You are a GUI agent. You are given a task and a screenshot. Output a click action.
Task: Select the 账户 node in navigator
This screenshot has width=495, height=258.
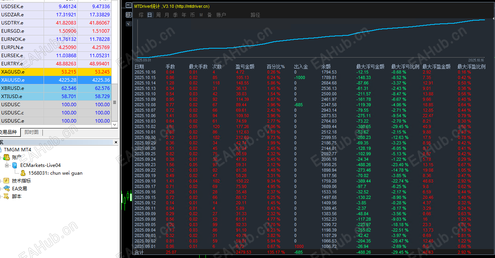pos(17,157)
